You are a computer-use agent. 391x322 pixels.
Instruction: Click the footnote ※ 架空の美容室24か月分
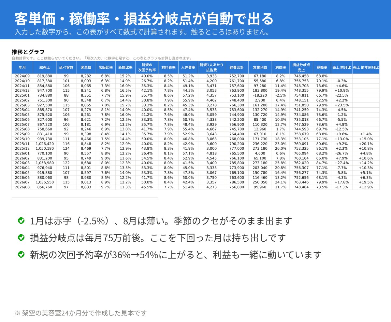coord(81,313)
